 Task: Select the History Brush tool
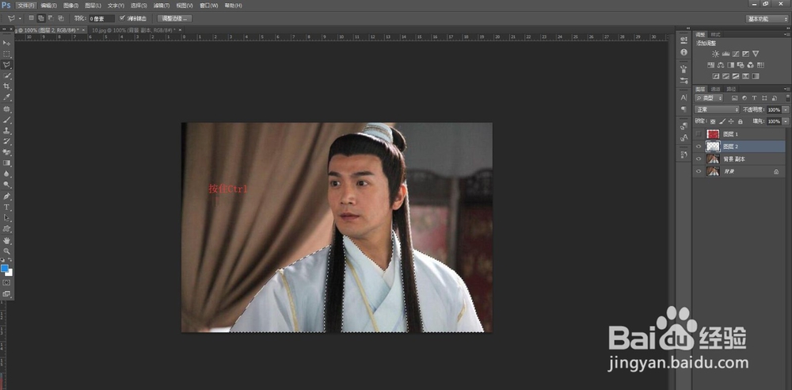coord(6,142)
